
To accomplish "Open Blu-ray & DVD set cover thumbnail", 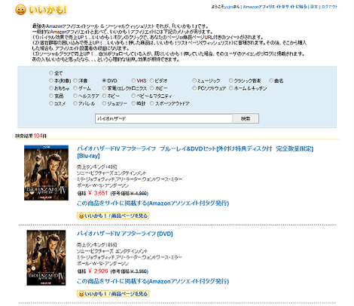I will pyautogui.click(x=46, y=173).
